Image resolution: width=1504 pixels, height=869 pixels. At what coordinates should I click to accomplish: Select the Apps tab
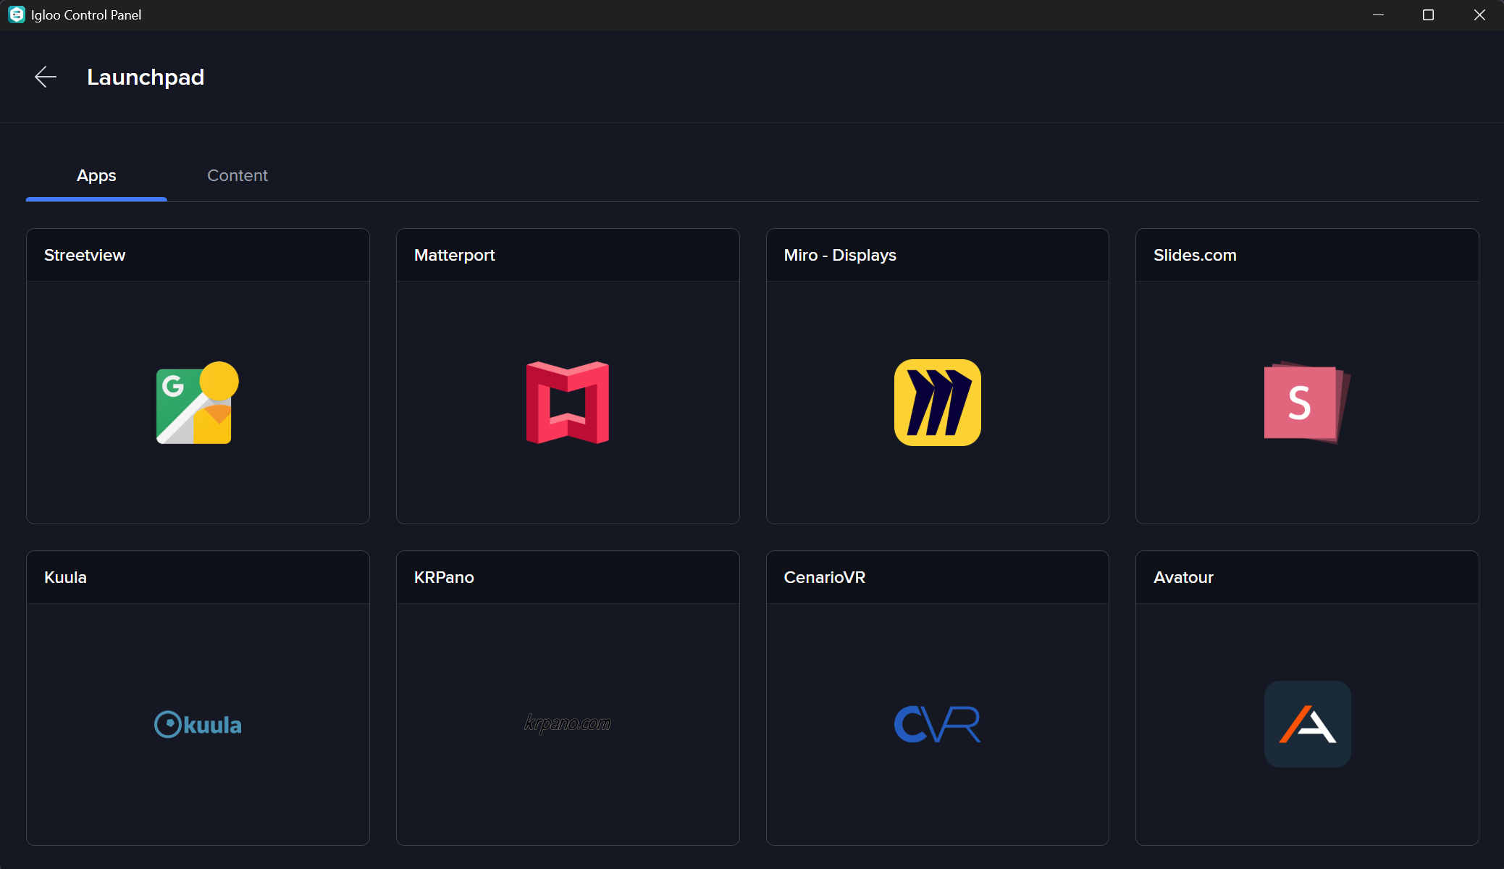[96, 175]
